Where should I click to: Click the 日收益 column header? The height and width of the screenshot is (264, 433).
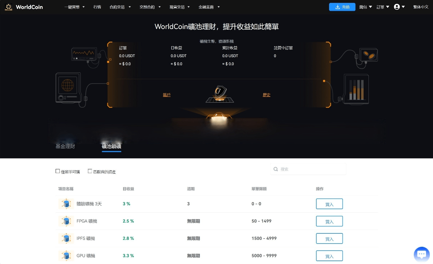point(129,189)
